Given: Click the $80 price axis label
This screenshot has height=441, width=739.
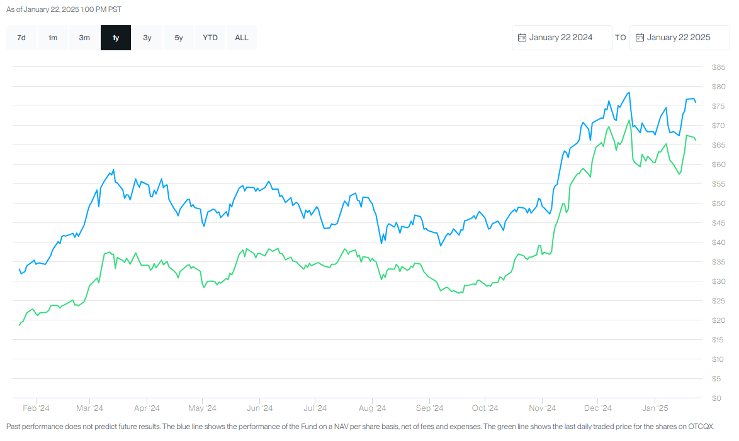Looking at the screenshot, I should coord(718,86).
